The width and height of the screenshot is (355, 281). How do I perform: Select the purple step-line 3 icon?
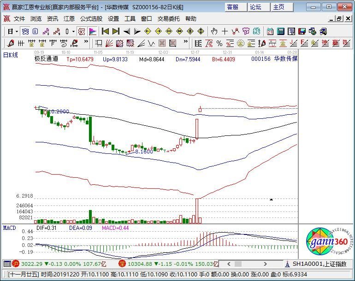[46, 31]
